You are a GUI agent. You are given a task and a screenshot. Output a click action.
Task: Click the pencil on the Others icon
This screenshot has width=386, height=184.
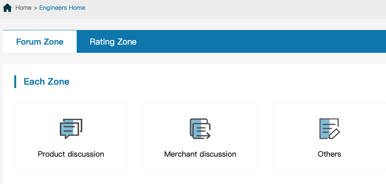coord(335,134)
